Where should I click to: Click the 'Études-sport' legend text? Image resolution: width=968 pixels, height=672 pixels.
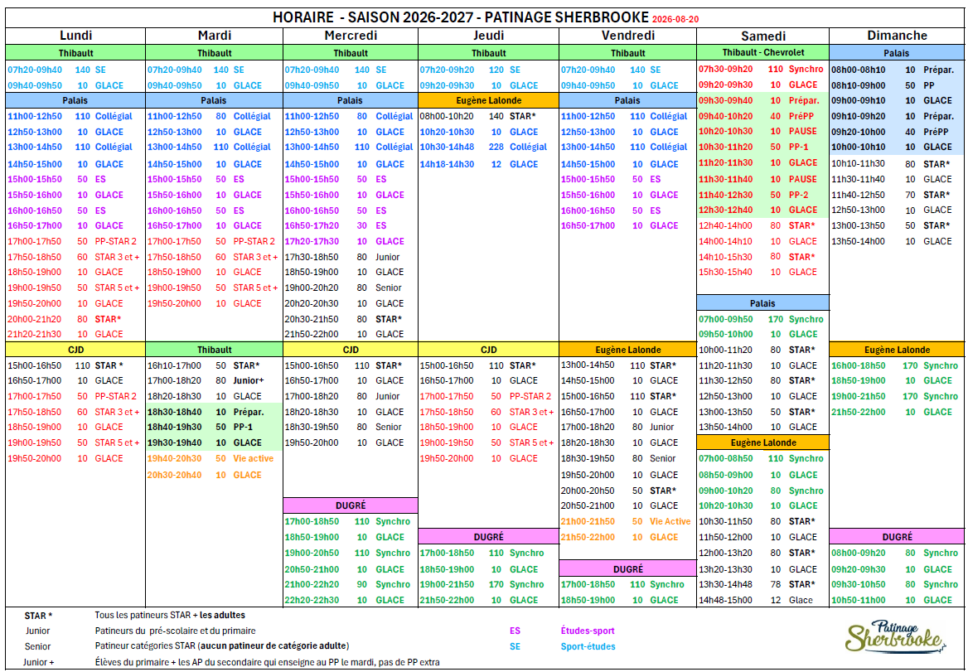point(588,631)
